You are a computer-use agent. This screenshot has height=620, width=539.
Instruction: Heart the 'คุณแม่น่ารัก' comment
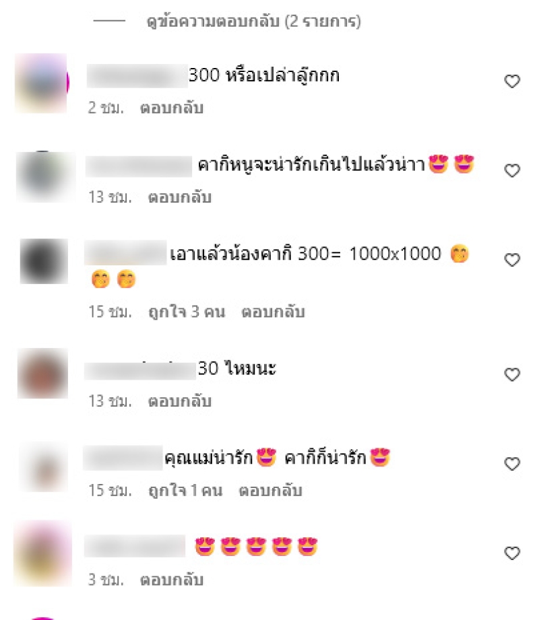(512, 464)
